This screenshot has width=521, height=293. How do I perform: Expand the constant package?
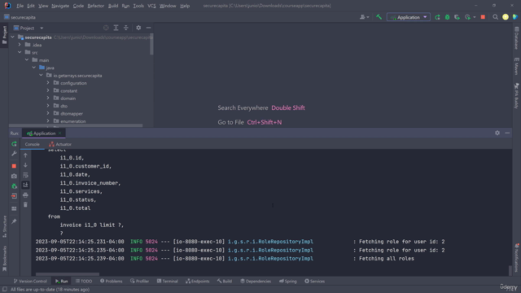[x=48, y=90]
